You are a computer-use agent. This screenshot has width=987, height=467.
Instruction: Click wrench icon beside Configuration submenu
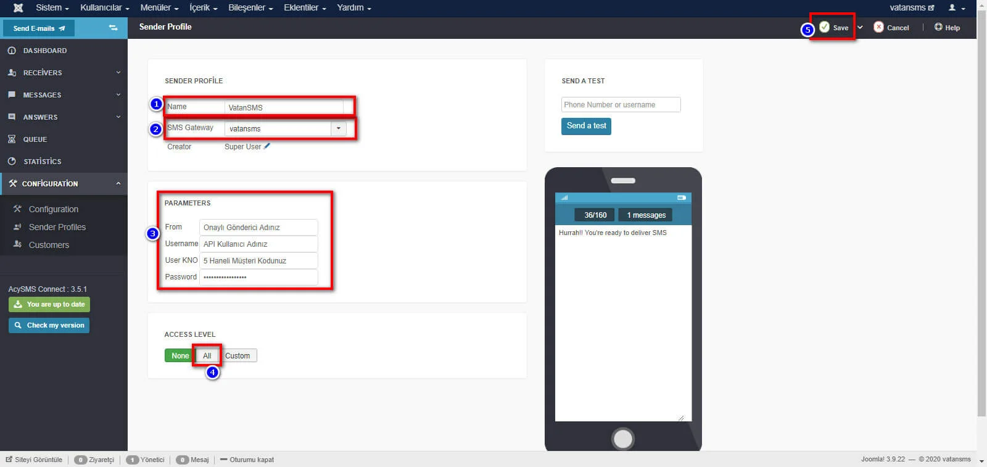coord(17,209)
